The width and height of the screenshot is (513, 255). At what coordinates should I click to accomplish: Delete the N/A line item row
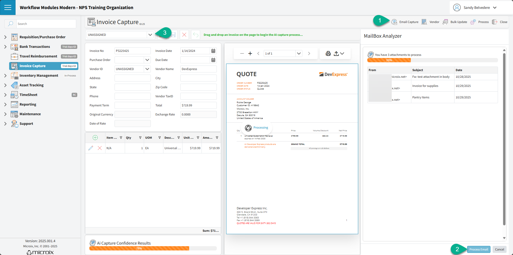[100, 148]
